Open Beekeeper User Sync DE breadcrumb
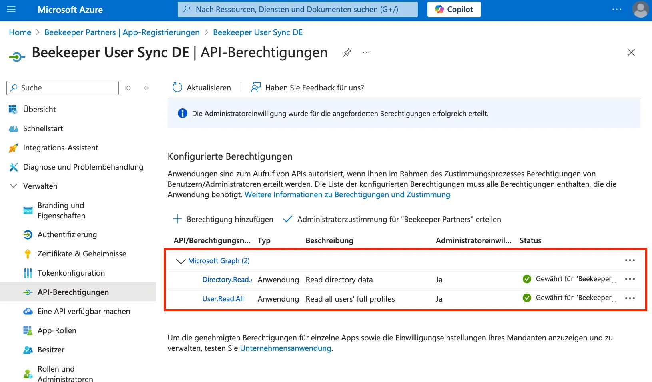Viewport: 652px width, 382px height. tap(258, 32)
